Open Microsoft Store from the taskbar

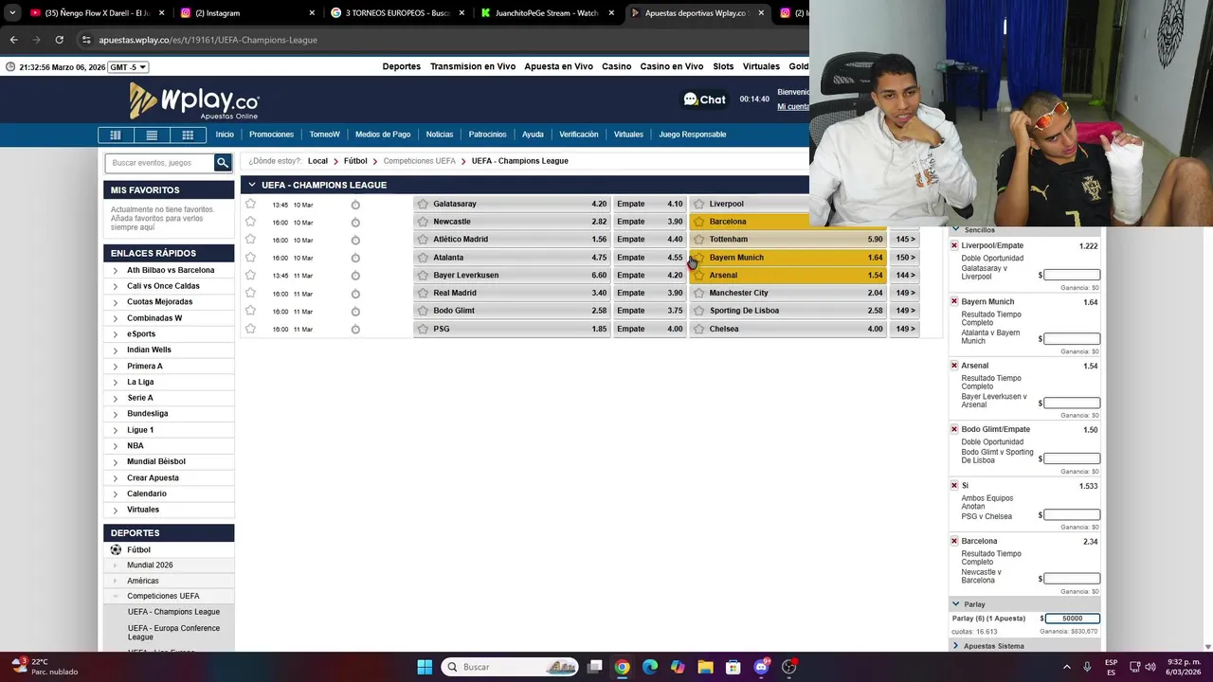pyautogui.click(x=733, y=667)
